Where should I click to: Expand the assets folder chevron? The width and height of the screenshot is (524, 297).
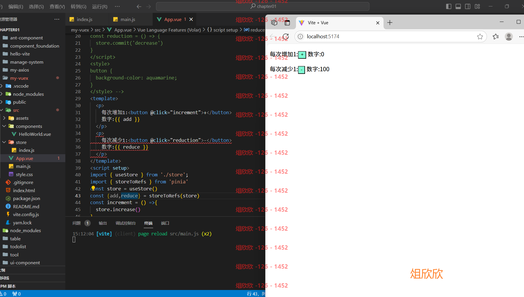click(4, 118)
